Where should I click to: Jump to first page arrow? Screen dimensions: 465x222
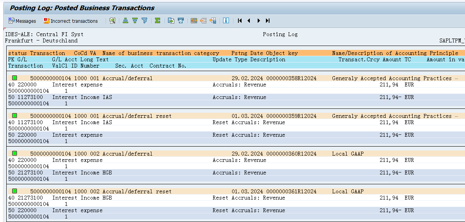click(240, 21)
